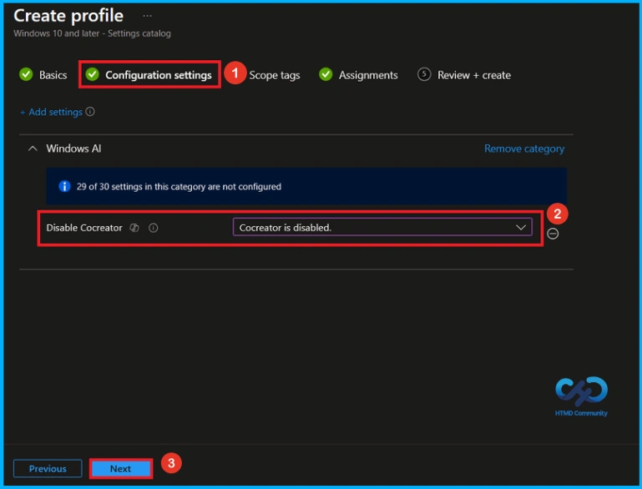Click the Add settings link
642x489 pixels.
pos(51,112)
